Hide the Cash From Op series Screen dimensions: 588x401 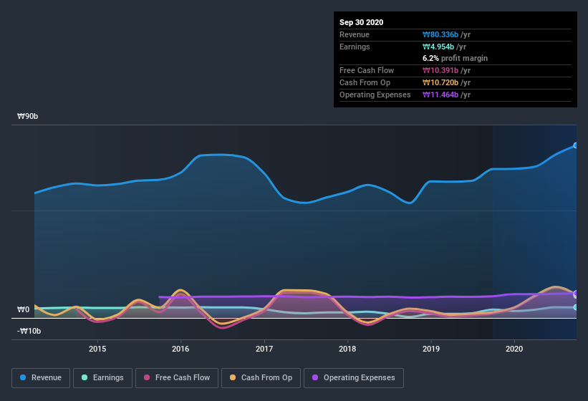(x=261, y=378)
